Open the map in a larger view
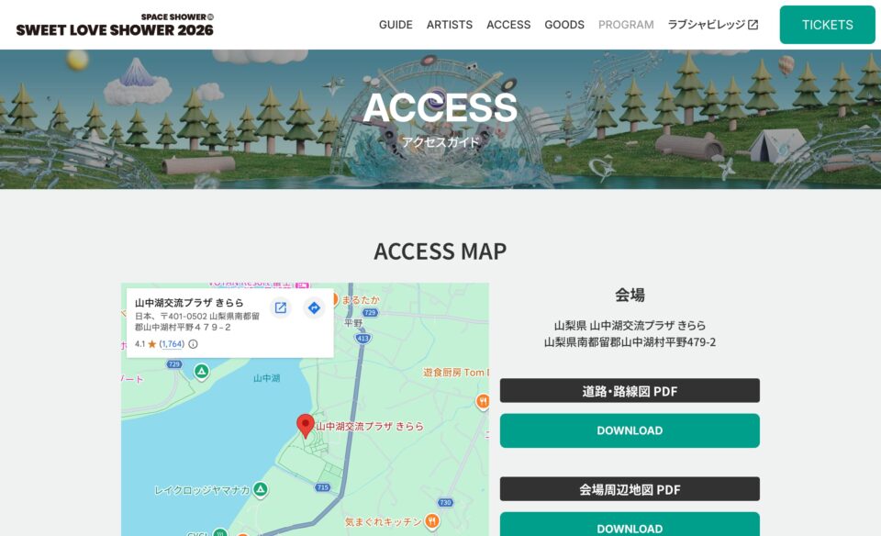881x536 pixels. 281,307
